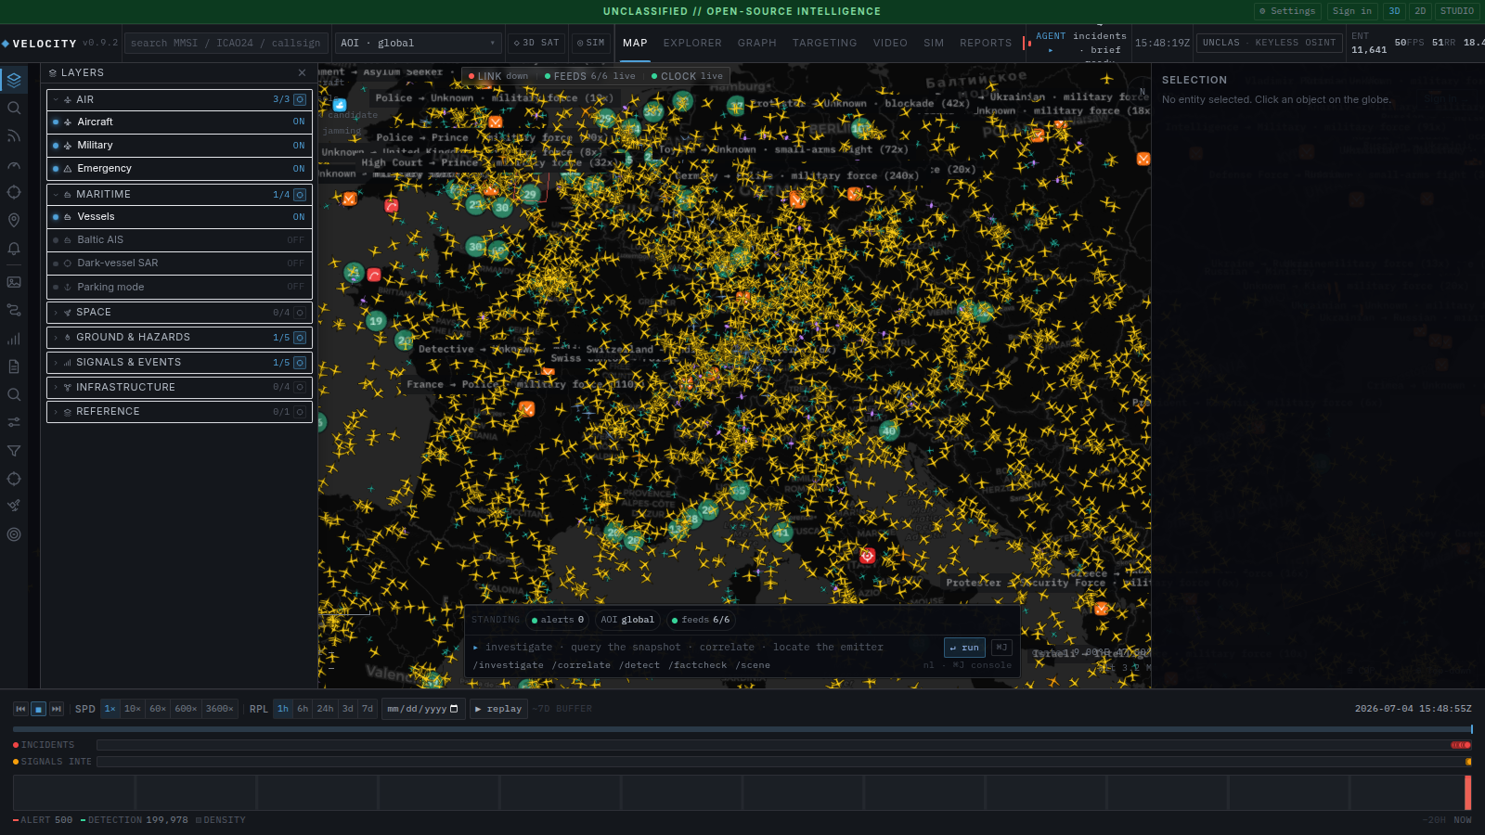Toggle the Aircraft layer

tap(179, 122)
